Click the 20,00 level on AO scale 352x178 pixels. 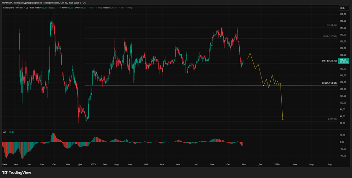click(x=342, y=135)
